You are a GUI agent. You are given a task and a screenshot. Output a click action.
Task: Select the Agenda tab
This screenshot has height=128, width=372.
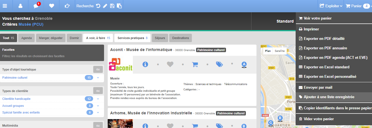click(27, 38)
